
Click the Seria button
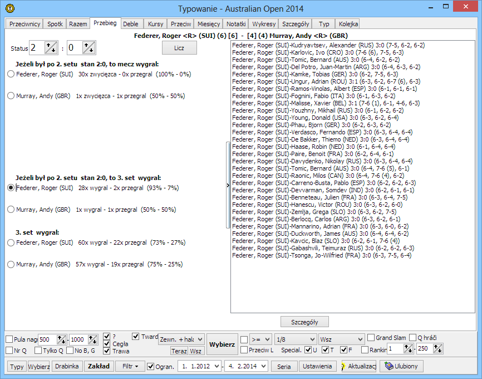click(x=284, y=366)
